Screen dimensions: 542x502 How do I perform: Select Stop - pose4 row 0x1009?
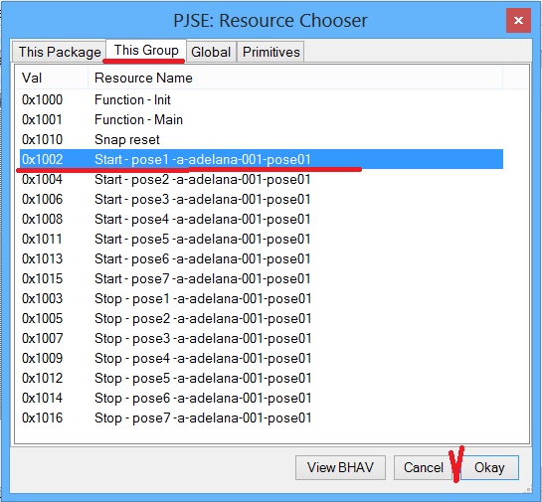point(261,358)
